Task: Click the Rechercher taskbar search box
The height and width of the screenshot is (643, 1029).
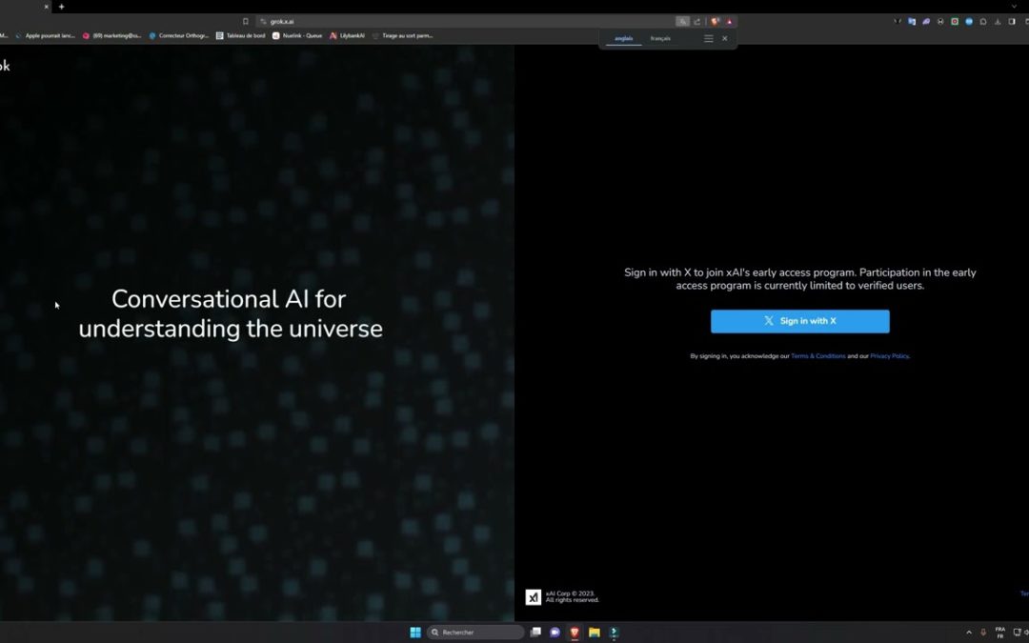Action: [475, 633]
